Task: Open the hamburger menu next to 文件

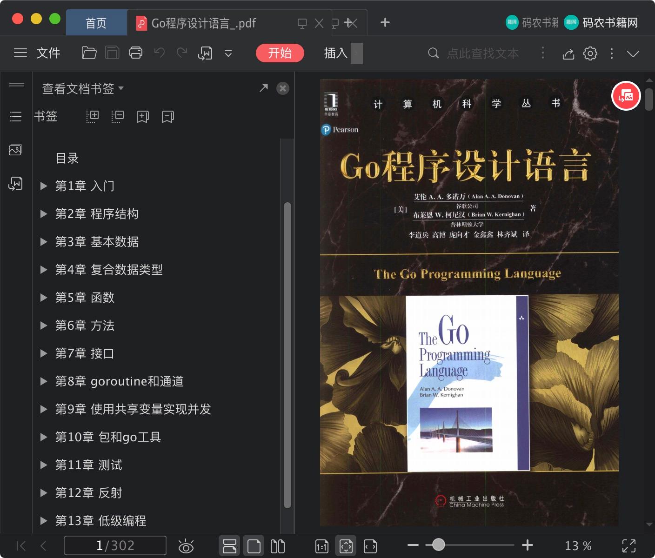Action: [x=20, y=53]
